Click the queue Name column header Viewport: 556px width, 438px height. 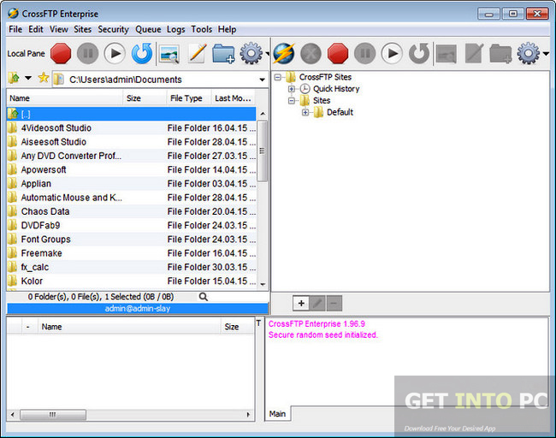tap(129, 327)
